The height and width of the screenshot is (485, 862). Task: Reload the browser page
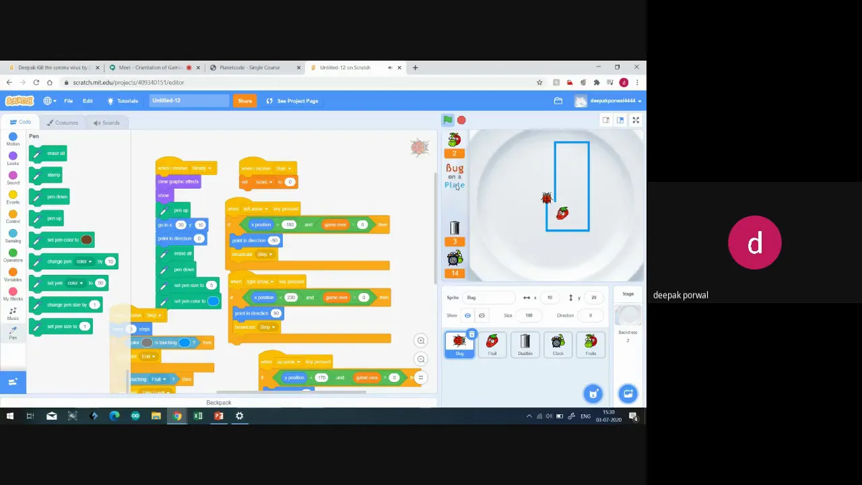coord(36,82)
